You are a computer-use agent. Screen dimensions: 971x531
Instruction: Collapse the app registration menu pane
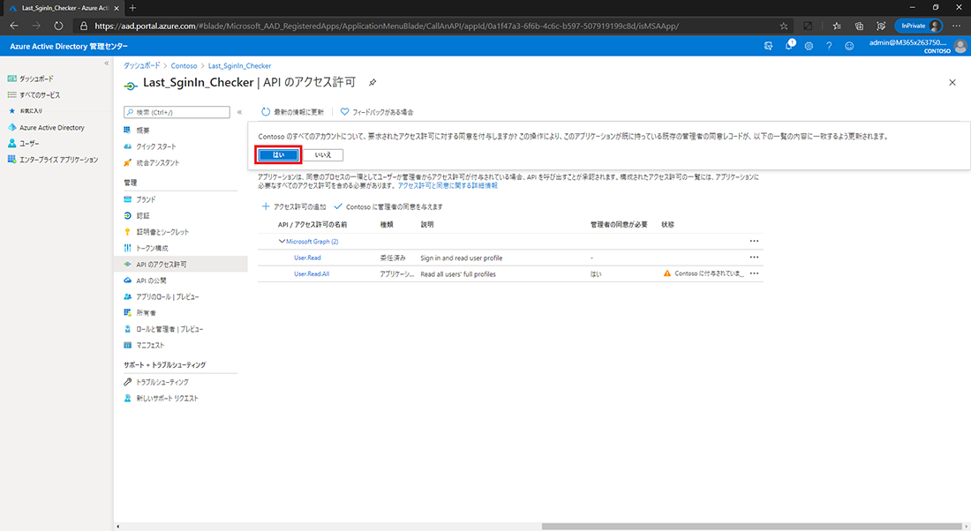tap(239, 112)
